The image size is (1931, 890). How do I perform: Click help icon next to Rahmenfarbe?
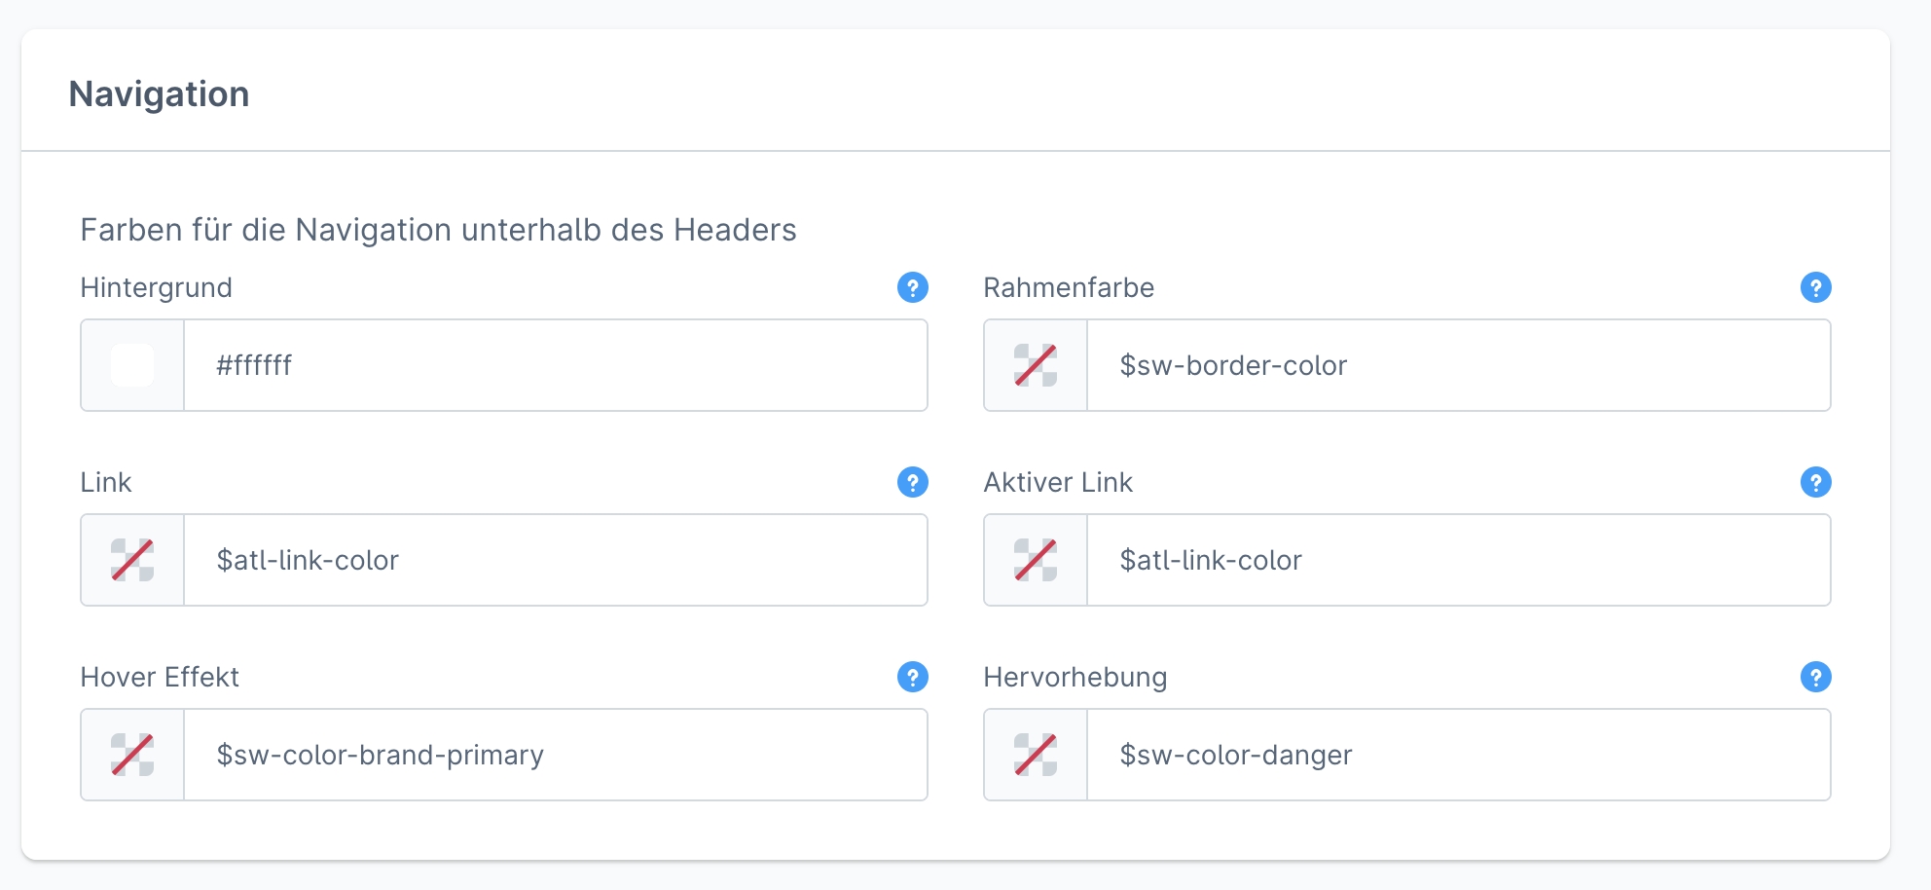1815,287
